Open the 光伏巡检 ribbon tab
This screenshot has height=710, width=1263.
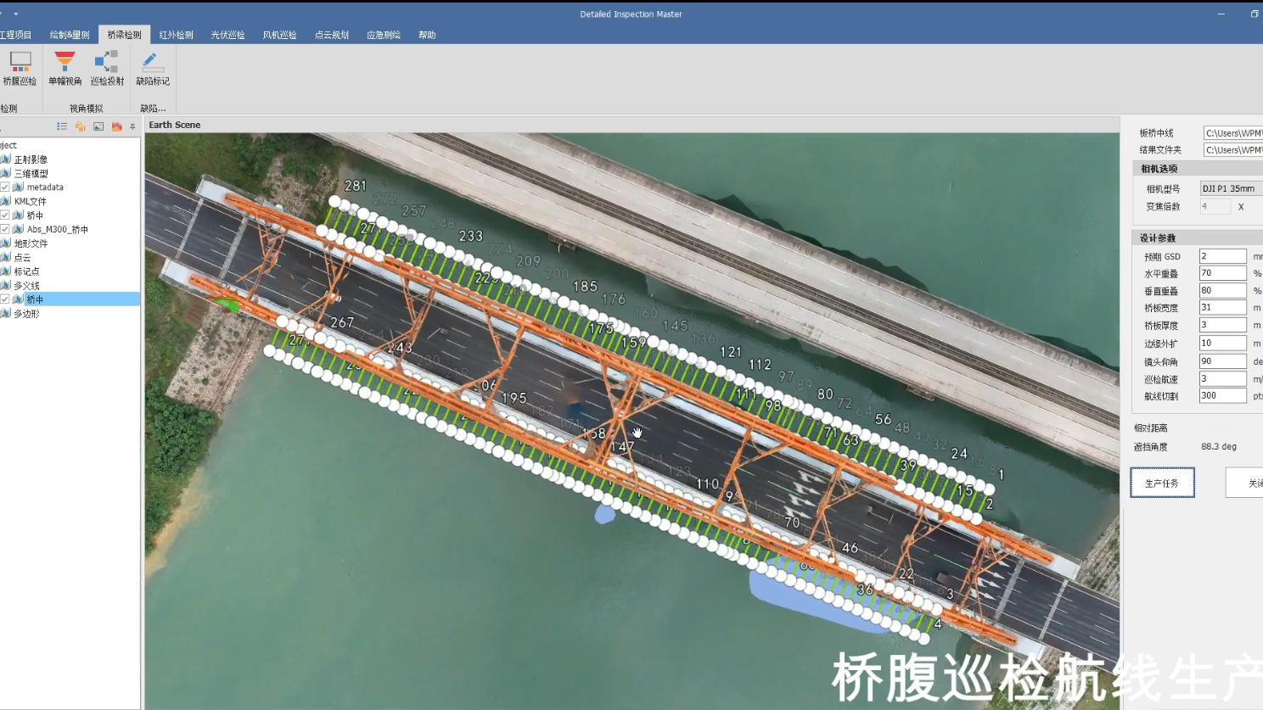[x=227, y=35]
